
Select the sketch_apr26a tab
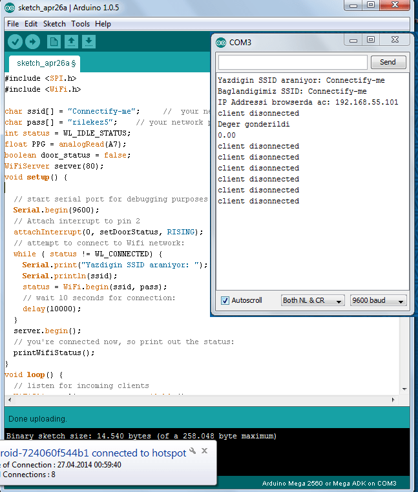[x=45, y=64]
